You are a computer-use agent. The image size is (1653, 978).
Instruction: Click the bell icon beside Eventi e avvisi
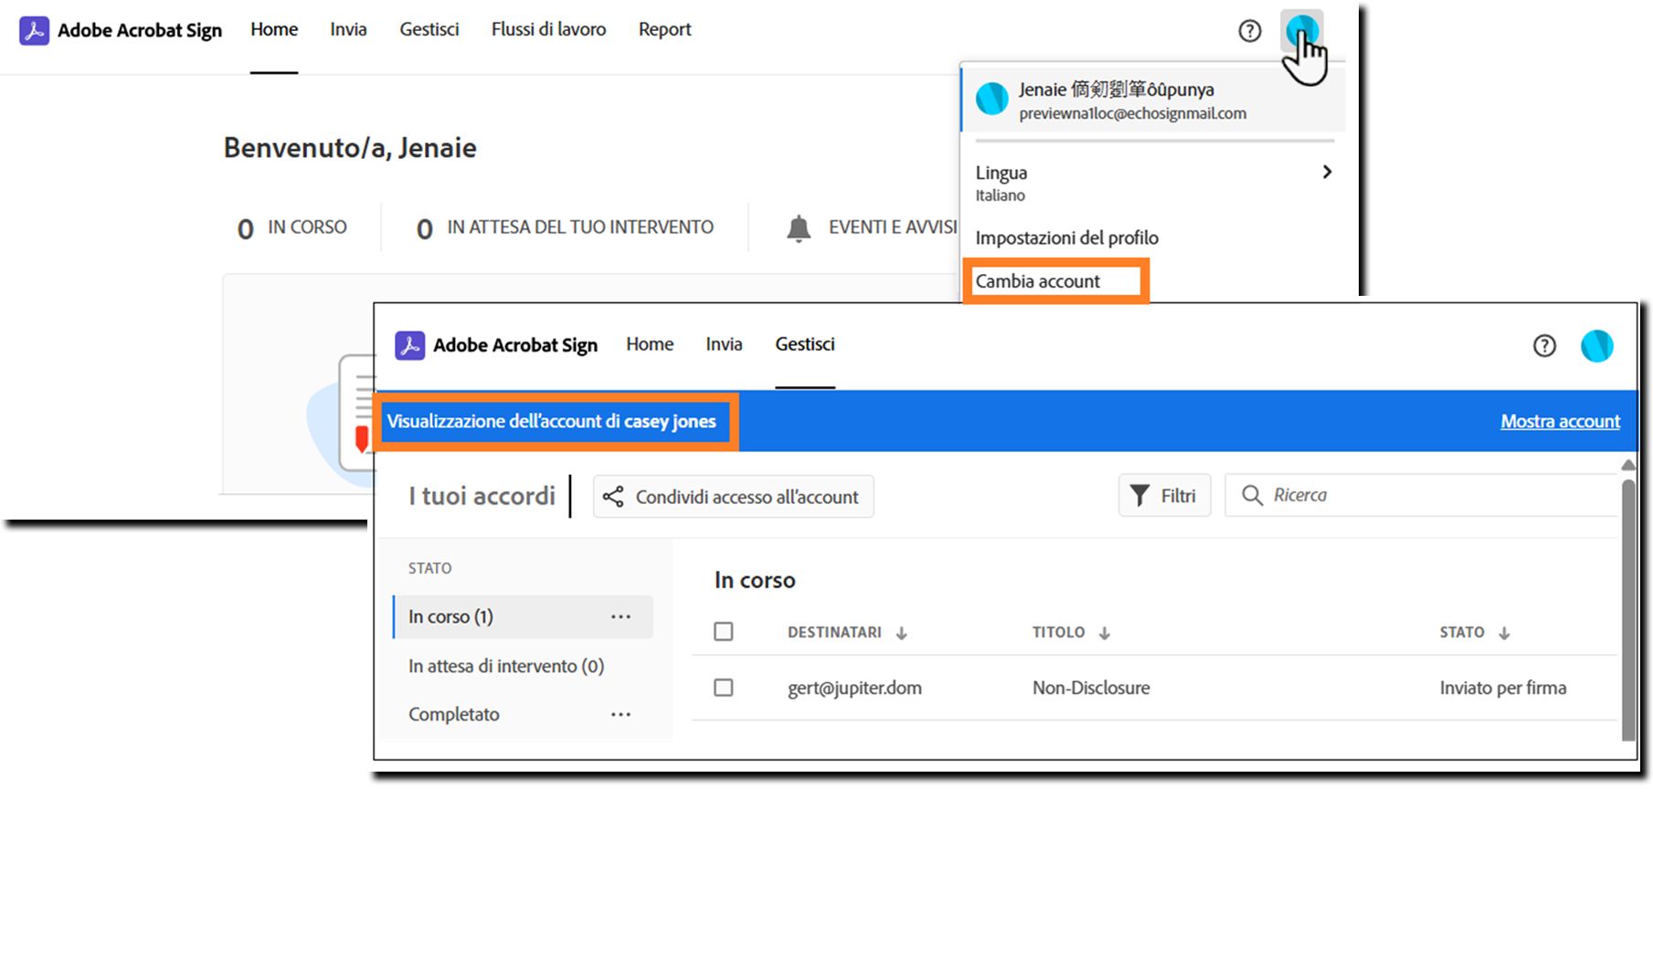(x=799, y=227)
